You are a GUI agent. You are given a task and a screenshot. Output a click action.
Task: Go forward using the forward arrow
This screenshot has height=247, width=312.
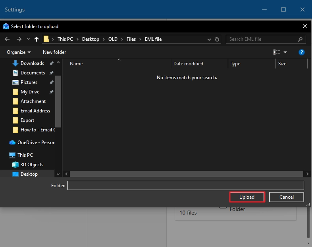pyautogui.click(x=19, y=39)
